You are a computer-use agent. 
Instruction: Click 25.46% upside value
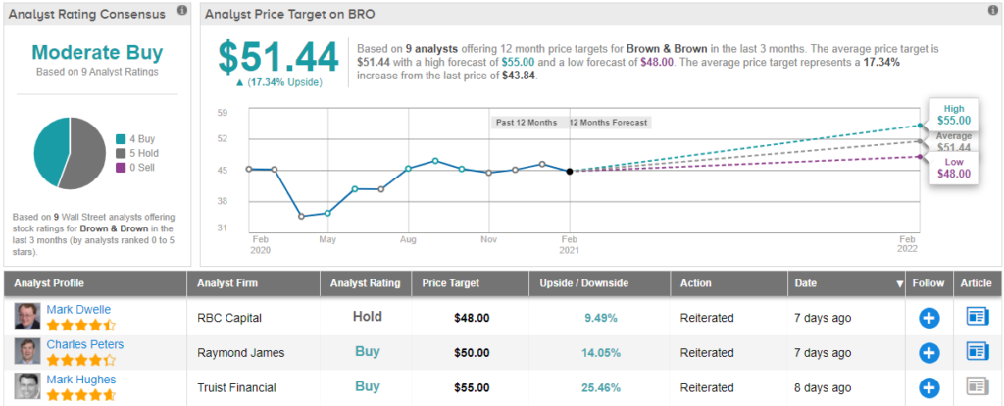(x=600, y=387)
